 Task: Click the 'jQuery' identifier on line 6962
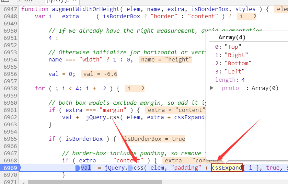(x=96, y=117)
